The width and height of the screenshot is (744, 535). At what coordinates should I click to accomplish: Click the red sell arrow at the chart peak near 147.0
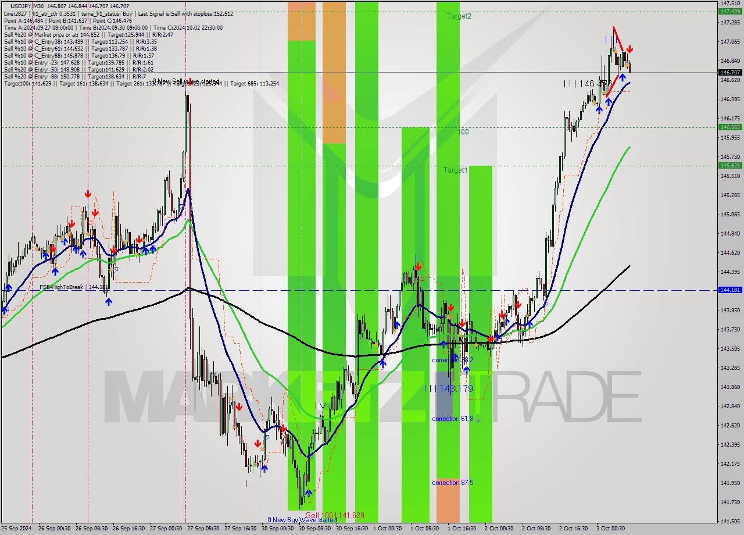click(x=629, y=50)
